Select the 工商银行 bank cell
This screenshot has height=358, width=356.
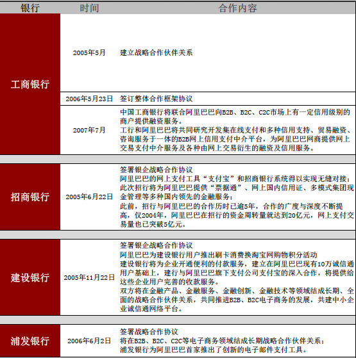click(30, 85)
